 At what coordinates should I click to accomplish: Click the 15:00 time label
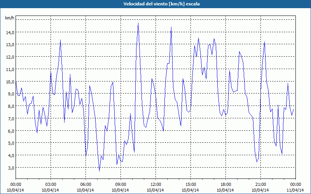[x=190, y=185]
